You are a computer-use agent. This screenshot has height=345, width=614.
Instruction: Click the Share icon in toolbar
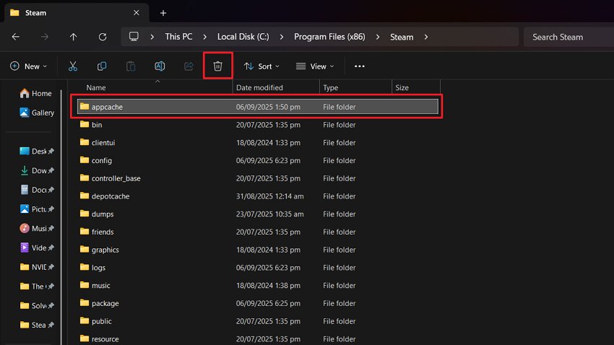[x=189, y=66]
